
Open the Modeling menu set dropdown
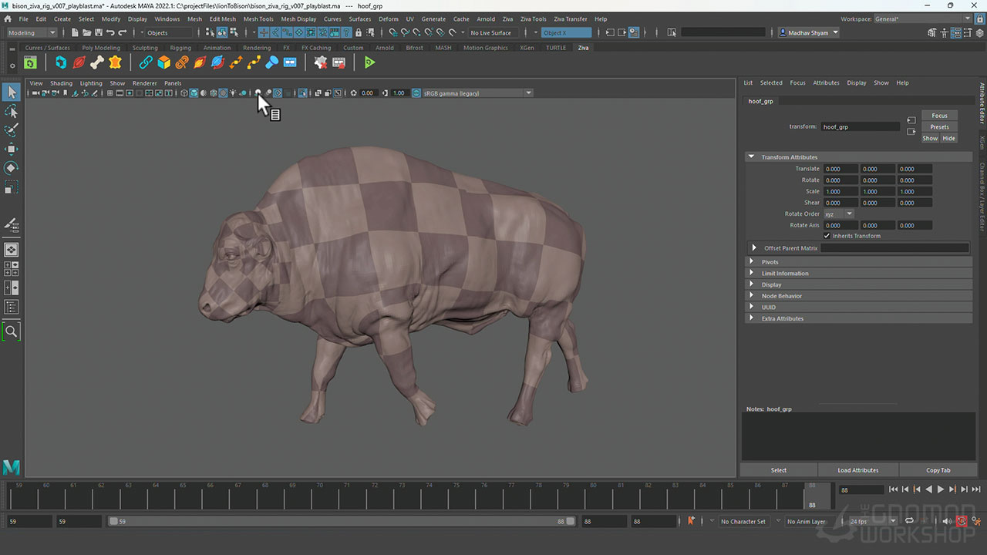point(32,32)
